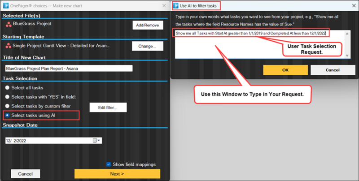Viewport: 359px width, 181px height.
Task: Choose 'Select tasks by custom filter' option
Action: [x=7, y=106]
